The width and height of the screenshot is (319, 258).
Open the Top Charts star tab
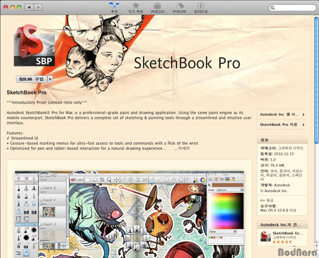[x=136, y=8]
